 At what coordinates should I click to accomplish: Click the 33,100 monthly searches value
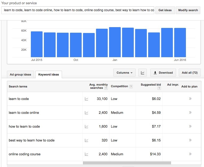102,99
